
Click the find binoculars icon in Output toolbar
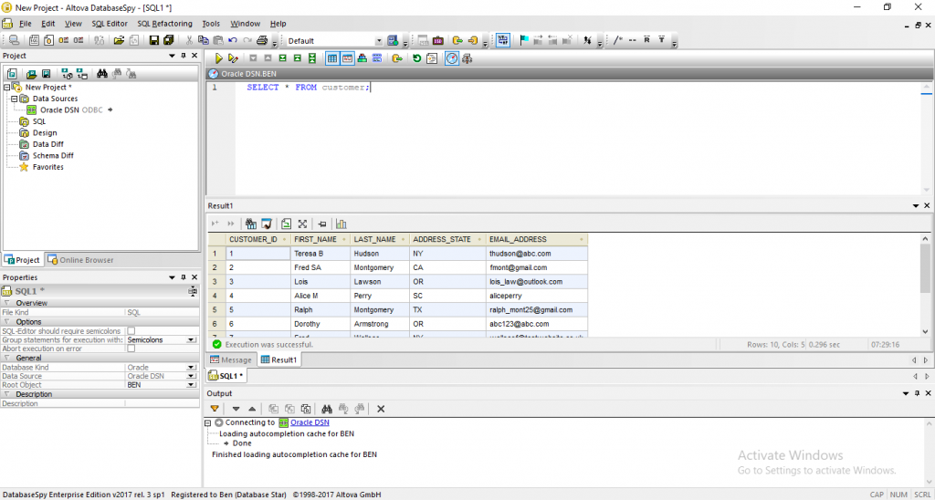tap(343, 409)
